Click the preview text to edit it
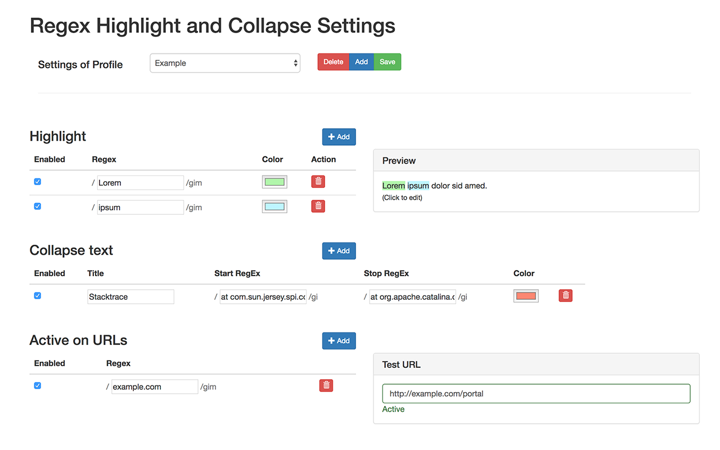The height and width of the screenshot is (450, 720). [434, 186]
